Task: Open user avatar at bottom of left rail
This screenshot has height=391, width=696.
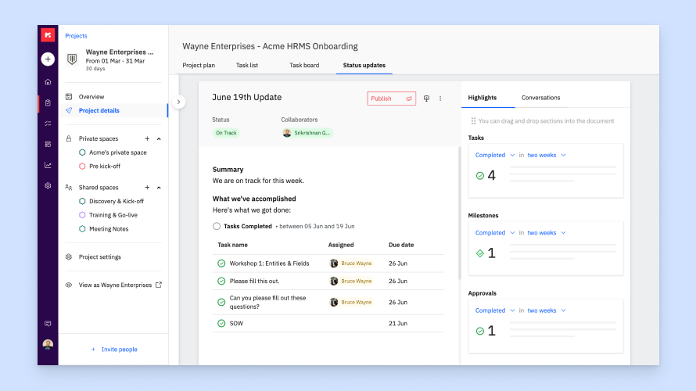Action: point(48,344)
